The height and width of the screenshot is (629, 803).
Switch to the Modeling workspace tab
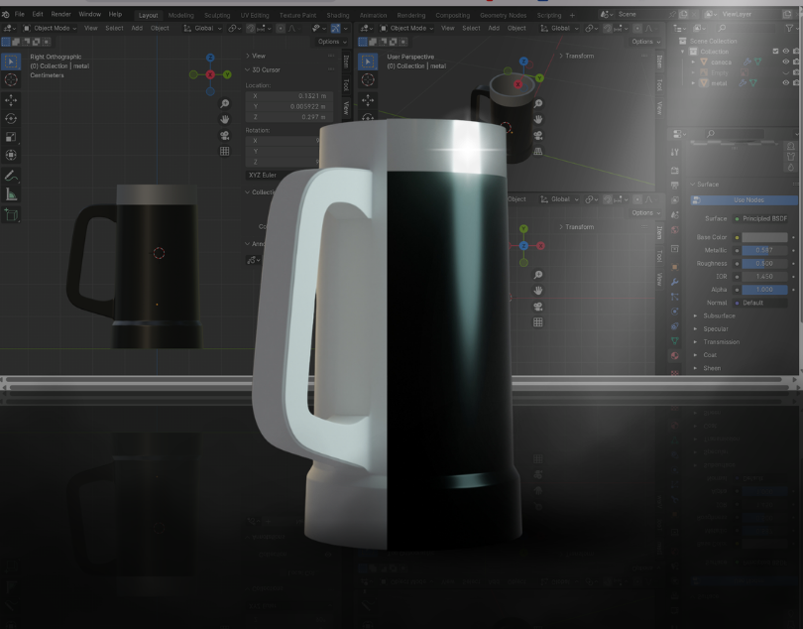click(180, 15)
